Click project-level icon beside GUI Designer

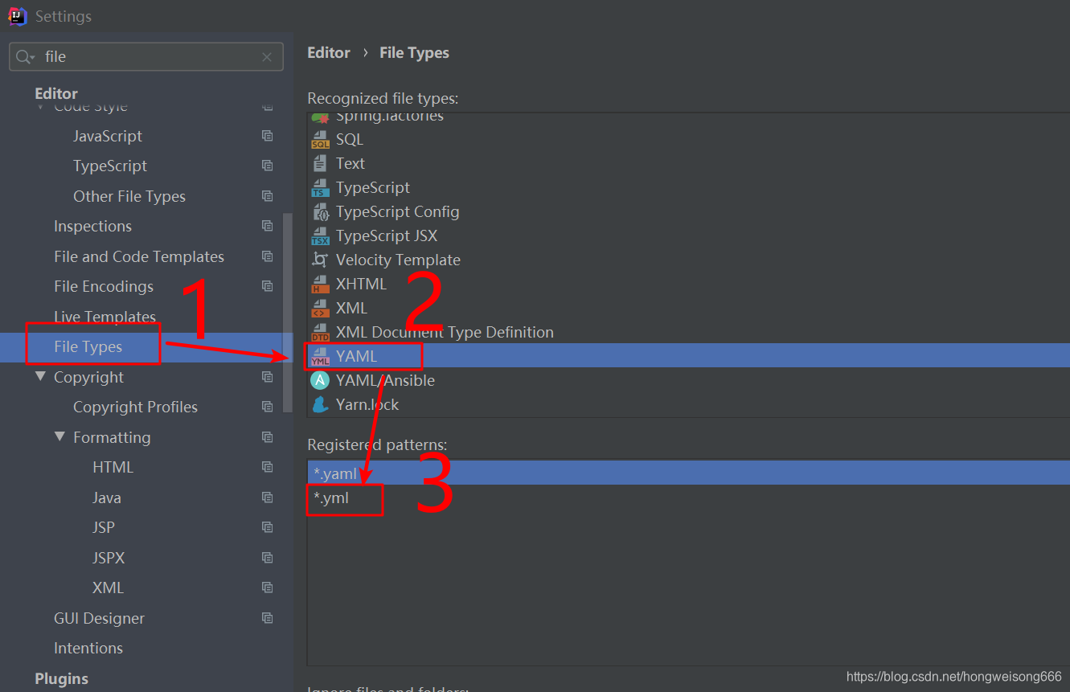268,619
